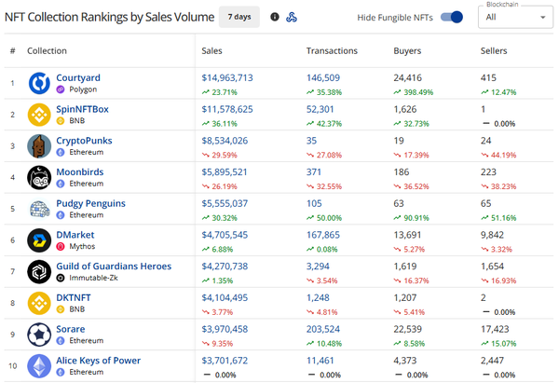Open the Courtyard collection link
Image resolution: width=559 pixels, height=383 pixels.
coord(78,77)
